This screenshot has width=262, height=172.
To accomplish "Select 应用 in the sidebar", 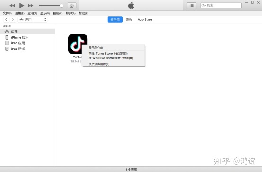I will [27, 32].
